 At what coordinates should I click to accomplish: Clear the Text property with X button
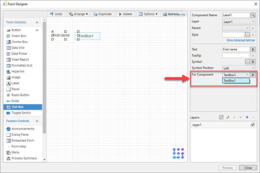tap(253, 49)
